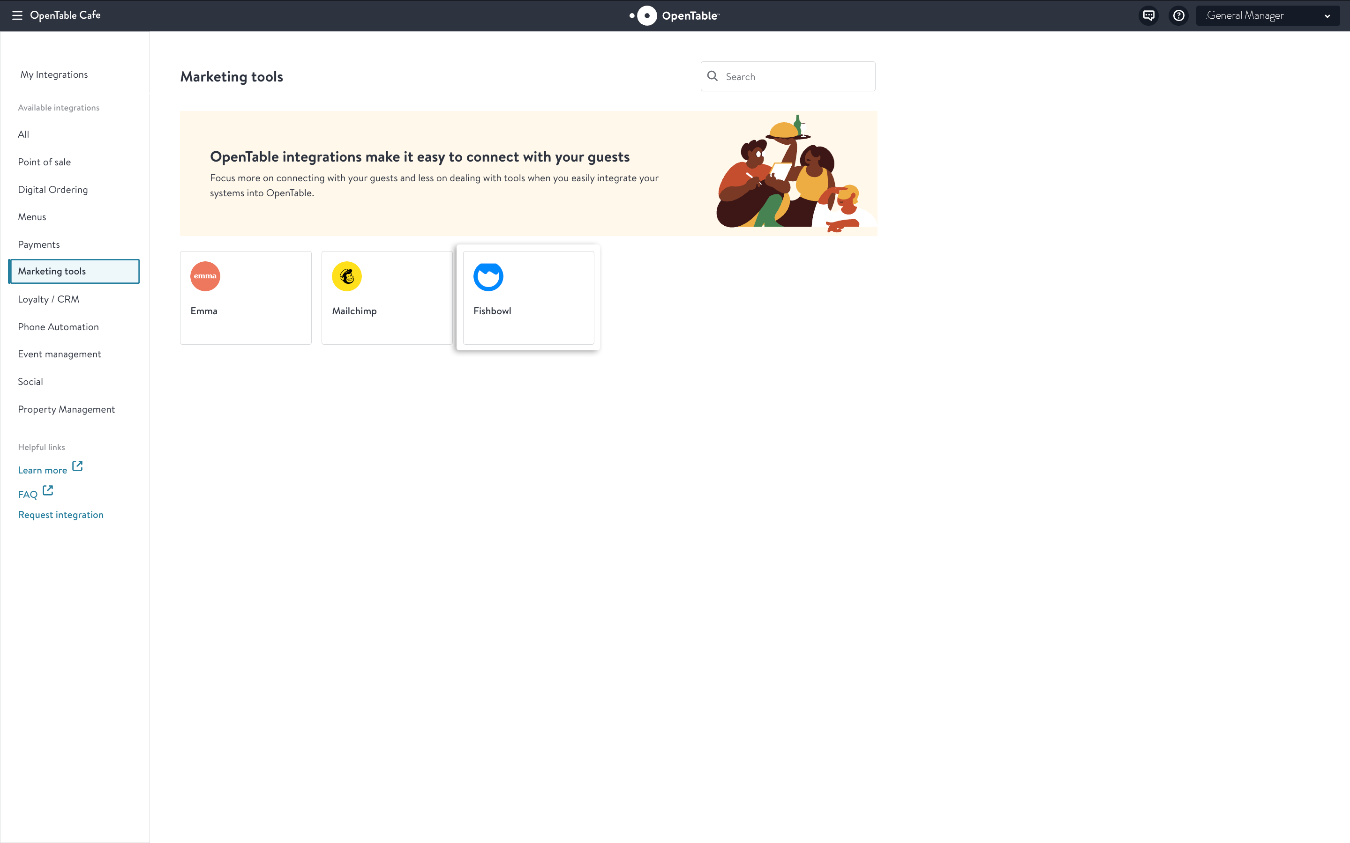Click the search magnifier icon
Screen dimensions: 1350x843
pos(712,76)
